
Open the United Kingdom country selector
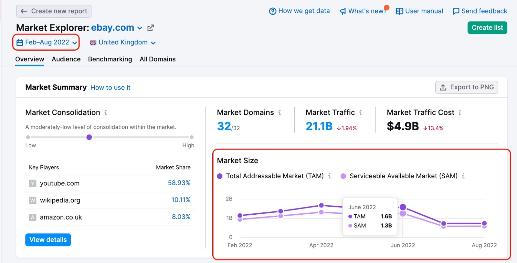pyautogui.click(x=123, y=43)
